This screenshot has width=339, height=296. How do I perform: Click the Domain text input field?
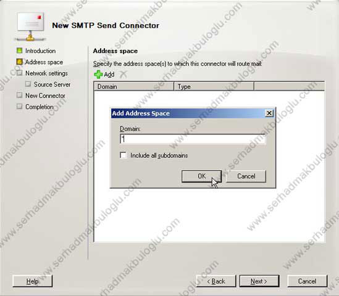pyautogui.click(x=193, y=139)
